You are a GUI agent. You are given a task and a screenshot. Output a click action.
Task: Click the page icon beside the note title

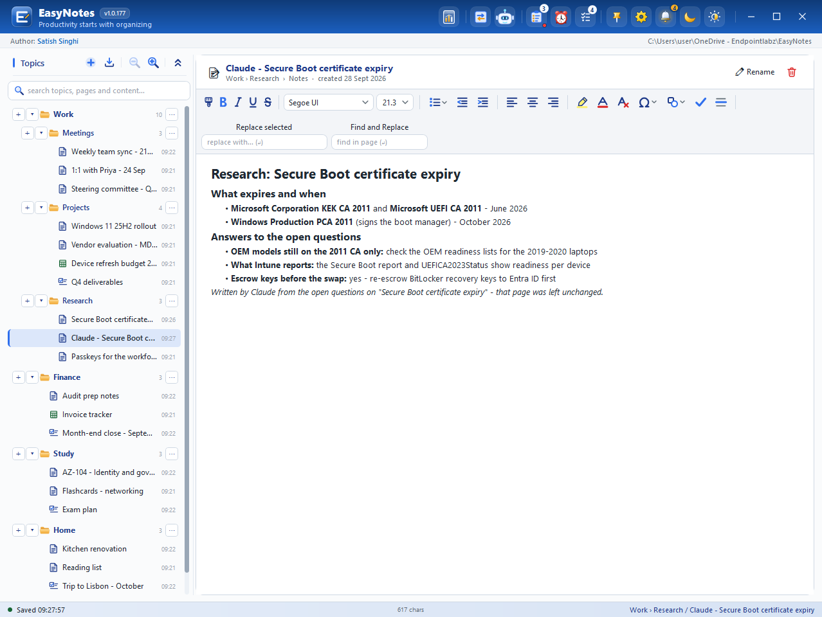[x=214, y=73]
